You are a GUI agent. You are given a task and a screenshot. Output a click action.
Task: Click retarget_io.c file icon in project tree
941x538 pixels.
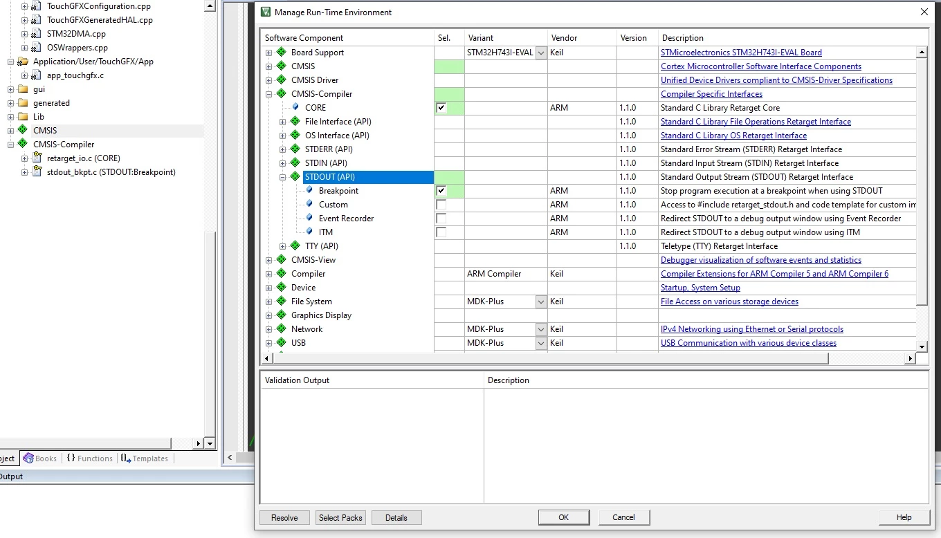tap(37, 158)
